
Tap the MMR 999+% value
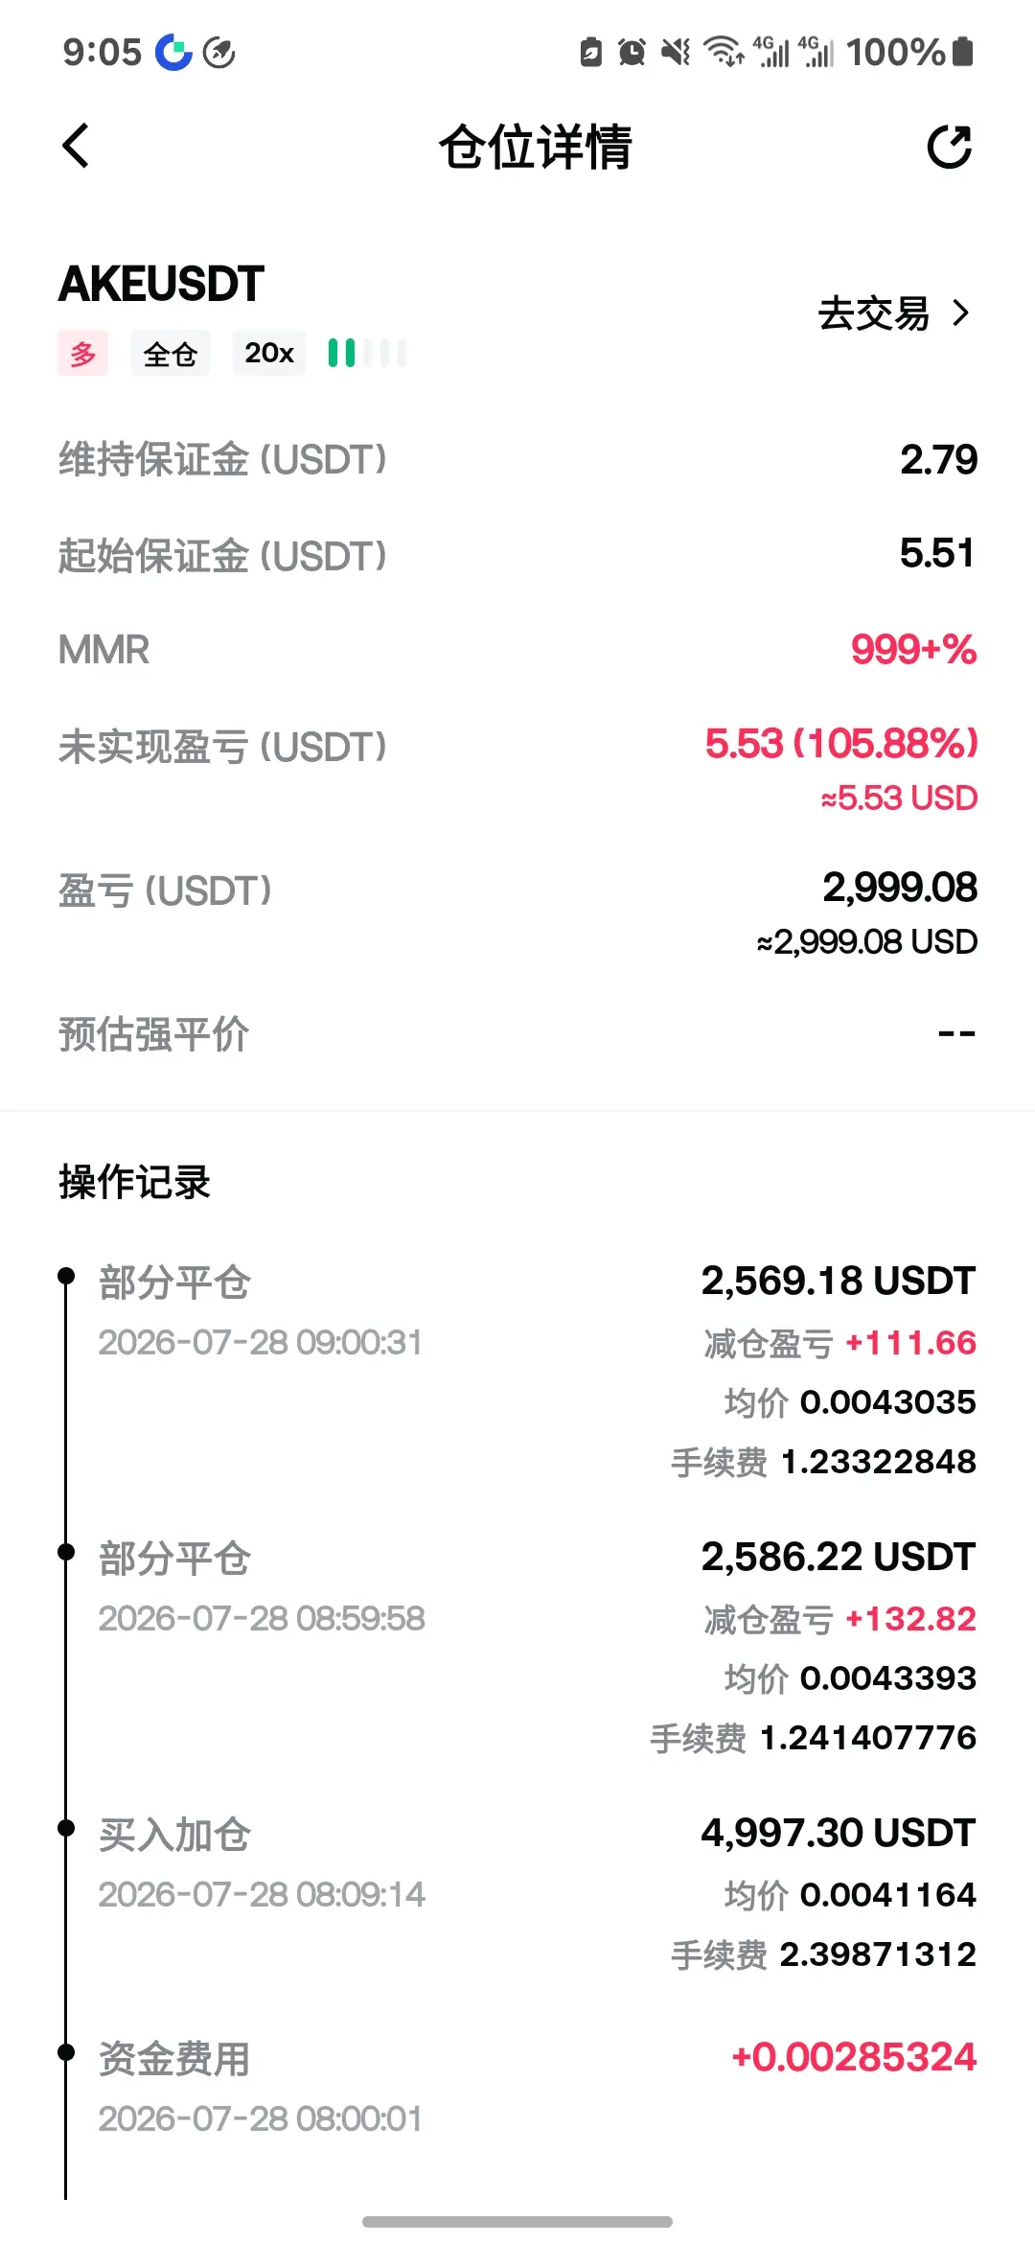click(x=913, y=650)
